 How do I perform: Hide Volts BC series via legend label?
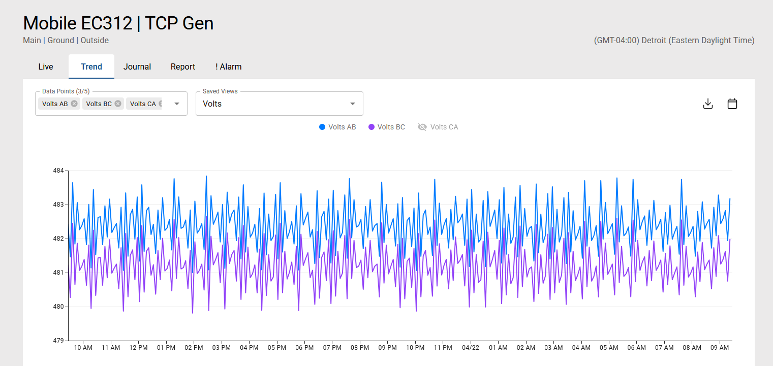coord(391,127)
